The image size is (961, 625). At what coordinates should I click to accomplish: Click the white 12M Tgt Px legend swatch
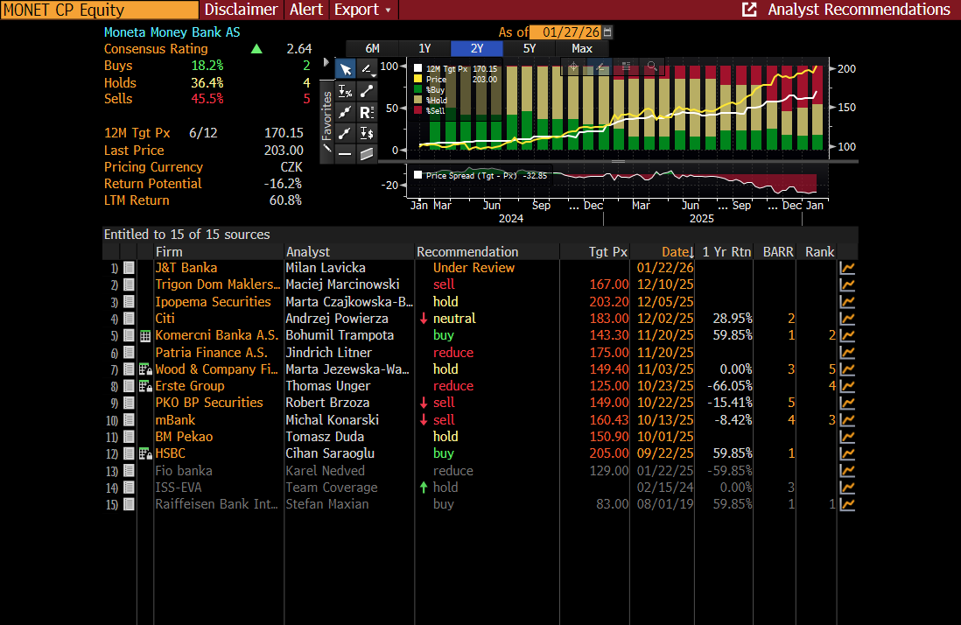(x=418, y=68)
